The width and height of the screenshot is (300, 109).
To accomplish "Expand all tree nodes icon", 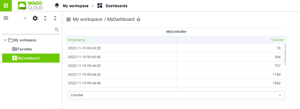I will point(45,18).
